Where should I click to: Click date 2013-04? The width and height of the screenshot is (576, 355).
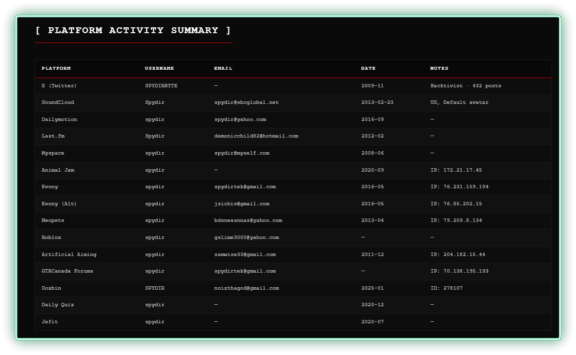pos(372,220)
